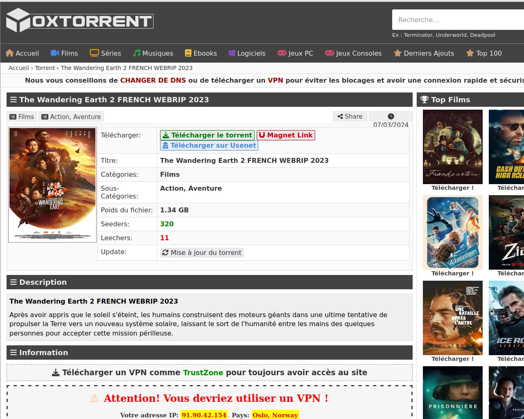Click the IP address 91.90.42.154
This screenshot has height=419, width=524.
point(204,415)
